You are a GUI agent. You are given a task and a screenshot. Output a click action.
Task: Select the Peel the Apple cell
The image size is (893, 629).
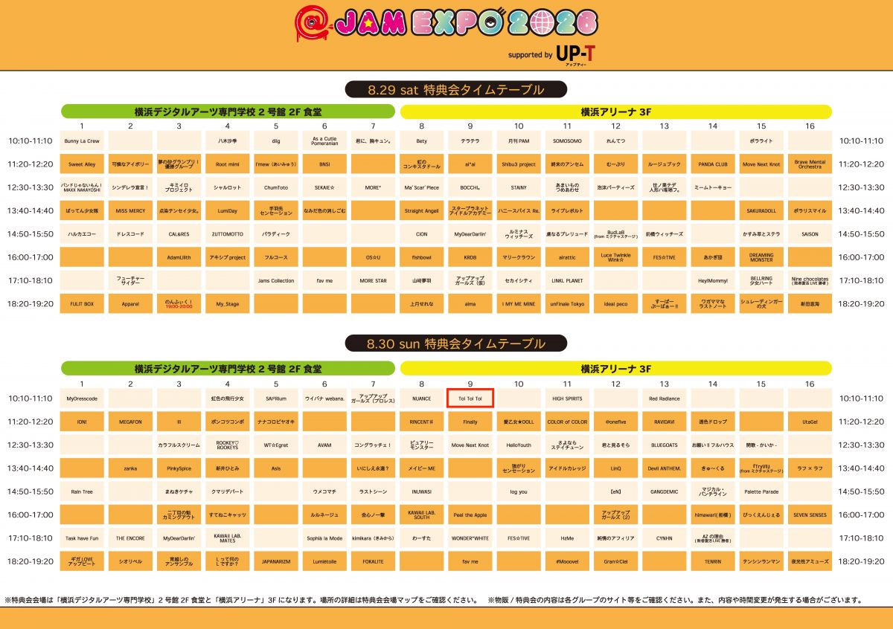[x=470, y=515]
